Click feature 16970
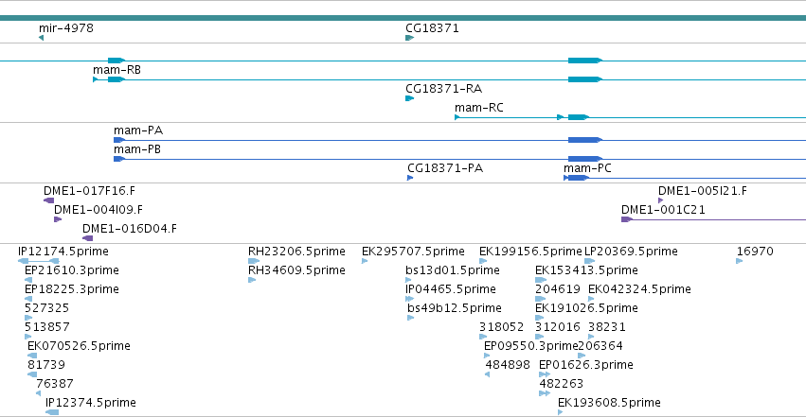The height and width of the screenshot is (417, 806). point(740,261)
